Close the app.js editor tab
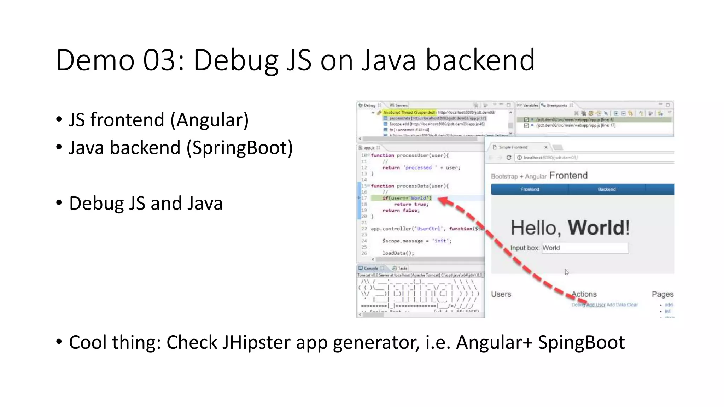This screenshot has height=407, width=724. 378,148
